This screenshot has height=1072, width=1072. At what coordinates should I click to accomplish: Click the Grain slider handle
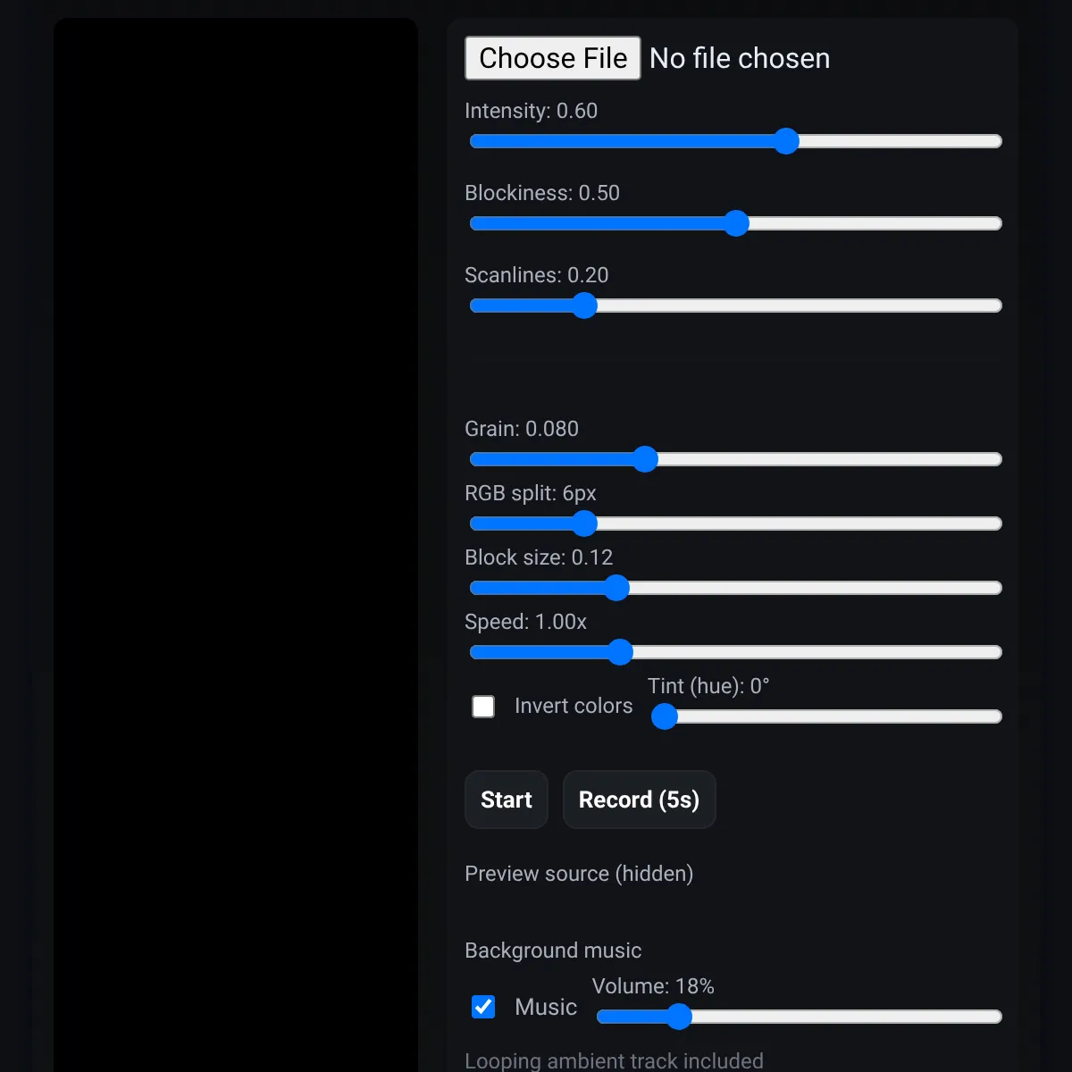click(x=645, y=459)
